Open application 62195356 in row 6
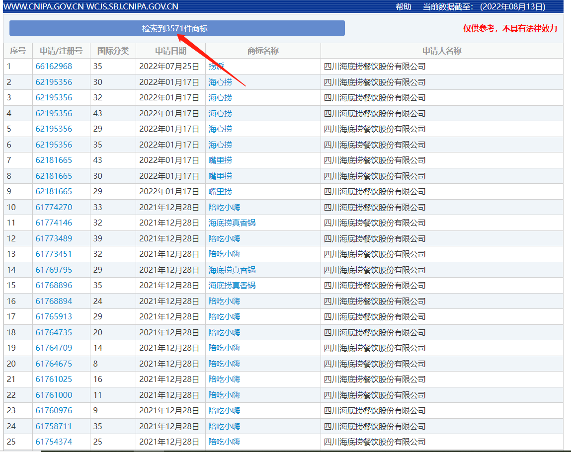Image resolution: width=571 pixels, height=452 pixels. click(x=54, y=145)
